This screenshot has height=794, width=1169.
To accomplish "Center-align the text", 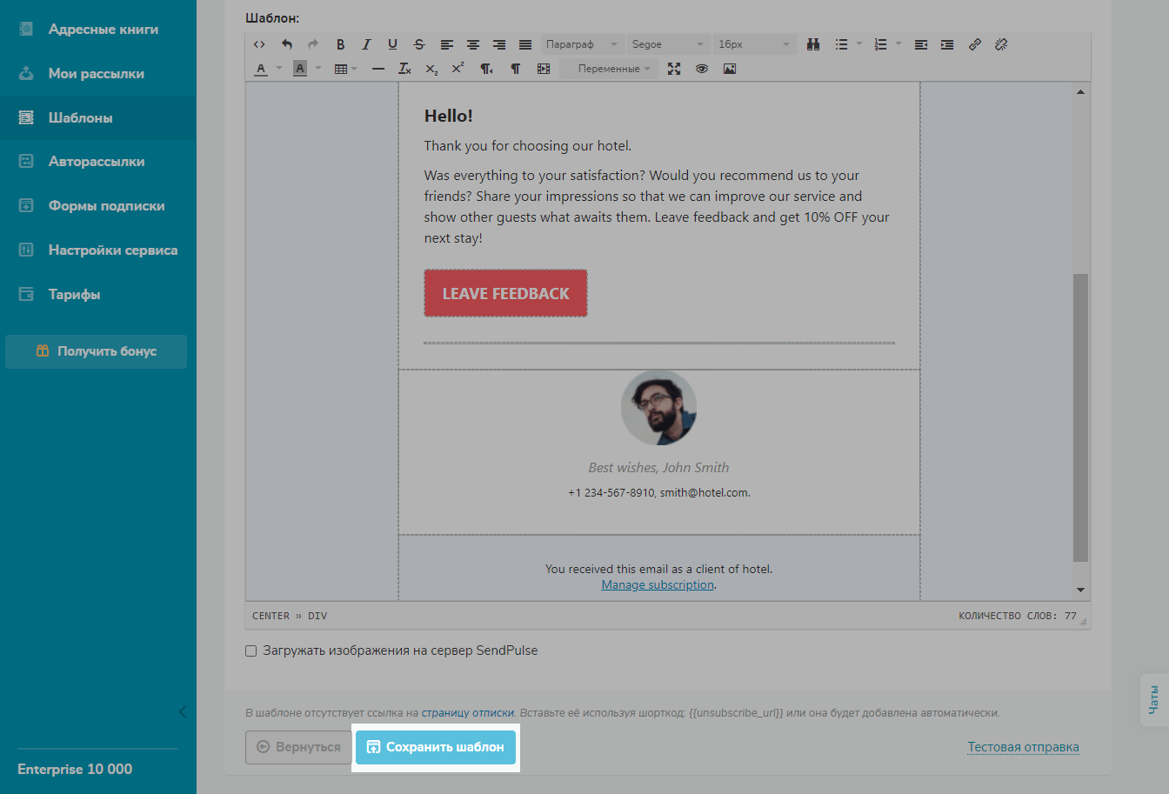I will click(473, 44).
